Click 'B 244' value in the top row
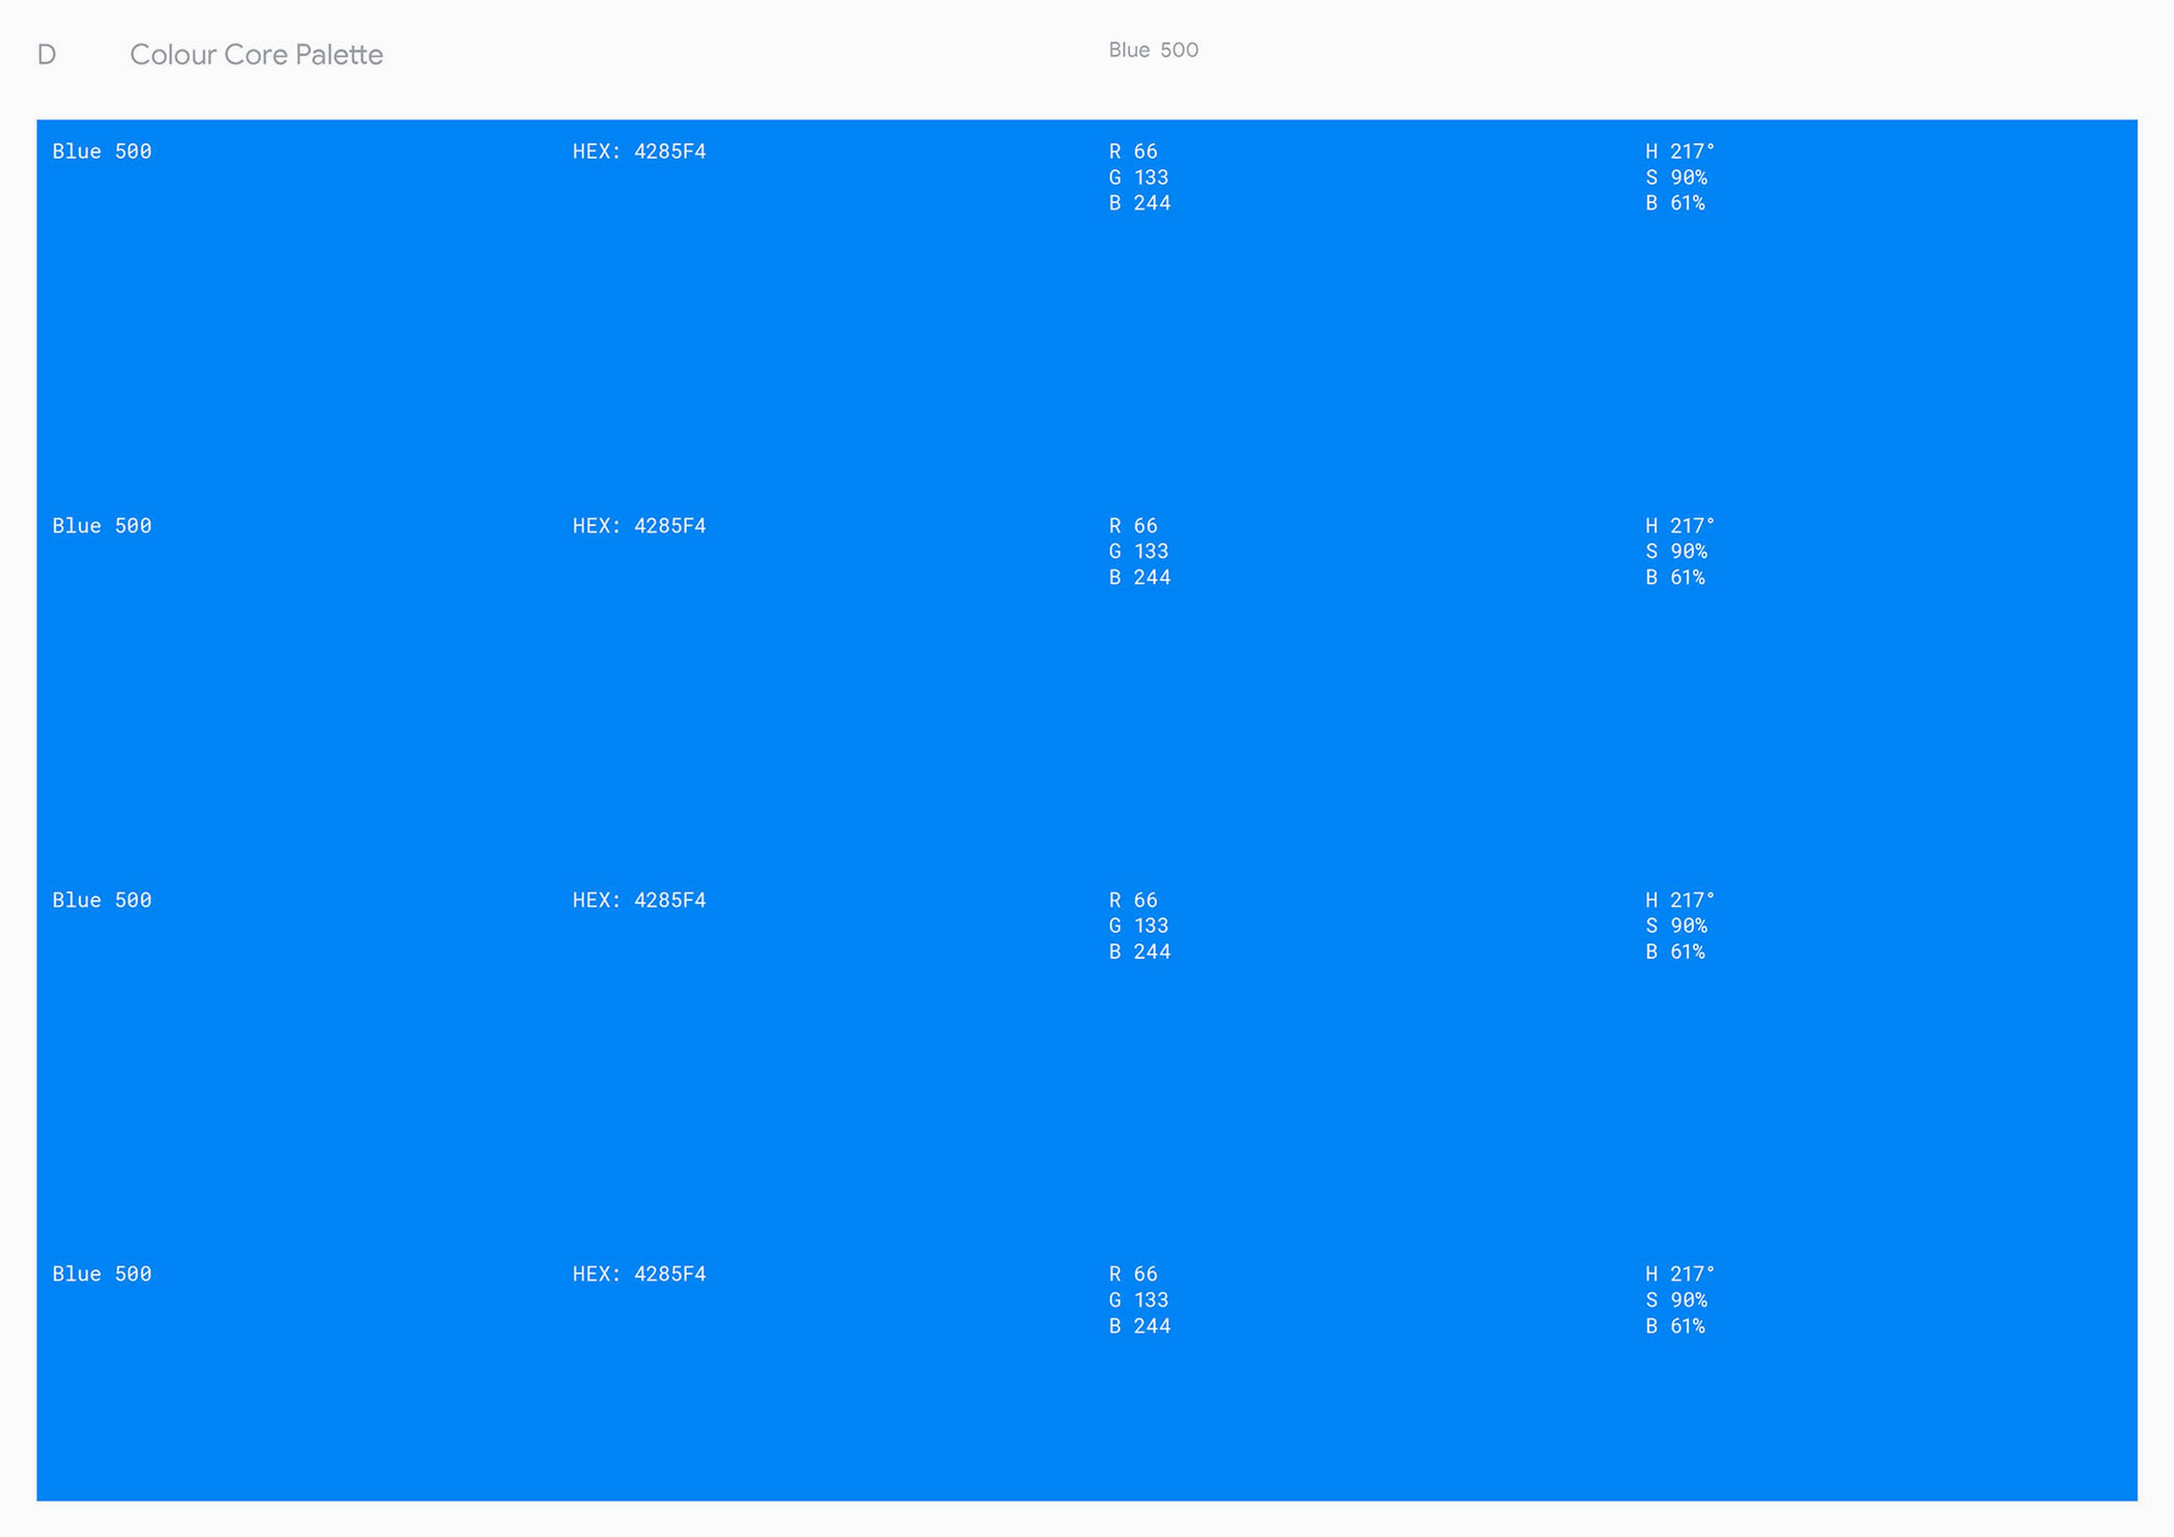This screenshot has height=1537, width=2174. pos(1139,203)
